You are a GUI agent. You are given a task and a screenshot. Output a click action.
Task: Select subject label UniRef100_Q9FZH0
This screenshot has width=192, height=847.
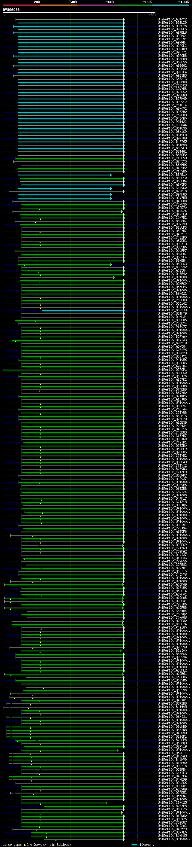click(x=172, y=112)
